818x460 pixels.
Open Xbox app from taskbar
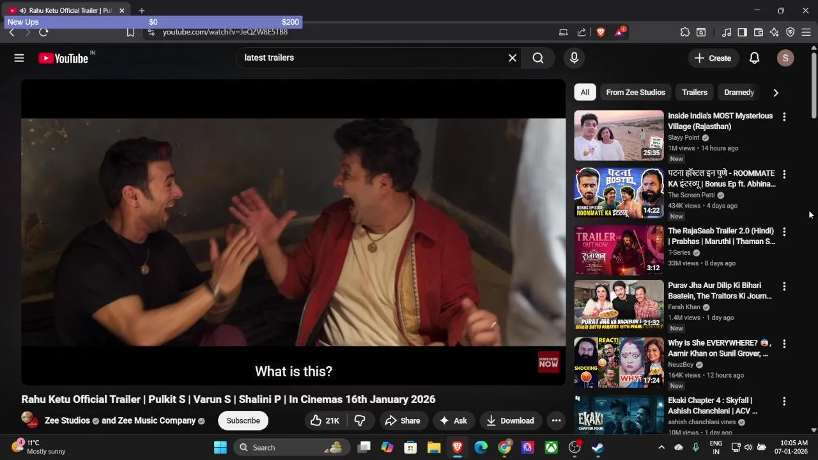coord(551,447)
